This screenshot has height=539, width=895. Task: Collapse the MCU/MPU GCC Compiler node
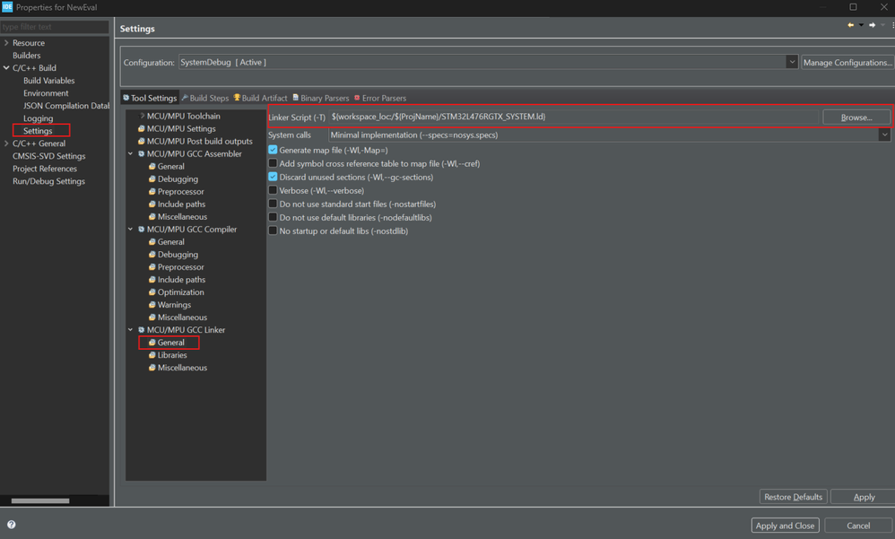[x=131, y=229]
